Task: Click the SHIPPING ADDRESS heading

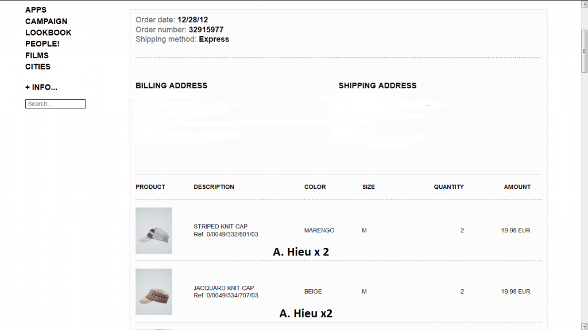Action: pyautogui.click(x=377, y=86)
